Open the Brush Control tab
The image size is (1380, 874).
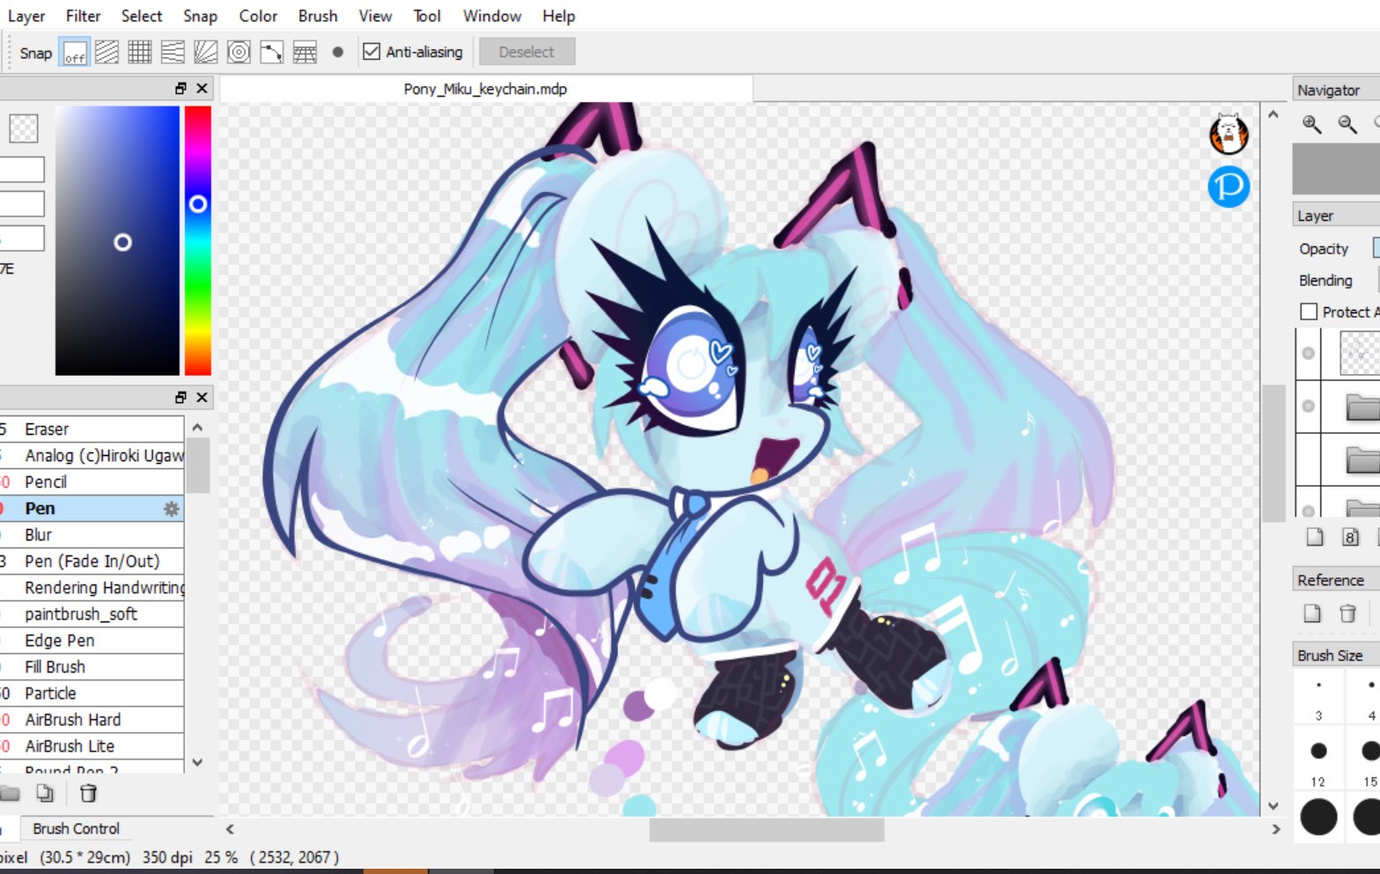(76, 828)
